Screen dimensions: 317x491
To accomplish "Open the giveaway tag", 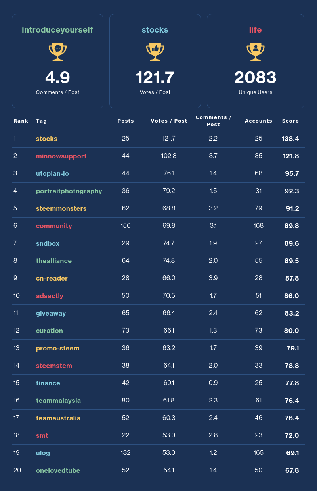I will click(x=51, y=313).
